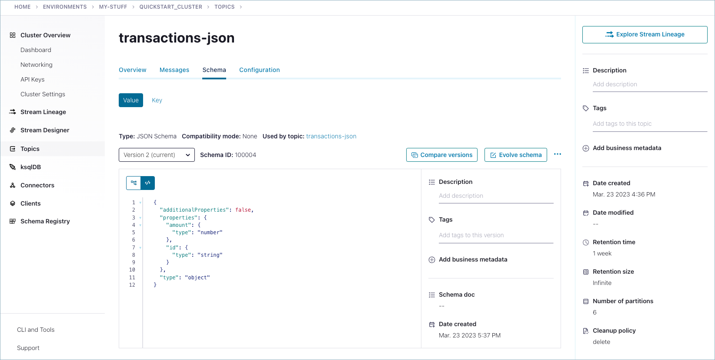Click the ksqlDB sidebar icon
Viewport: 715px width, 360px height.
(13, 167)
